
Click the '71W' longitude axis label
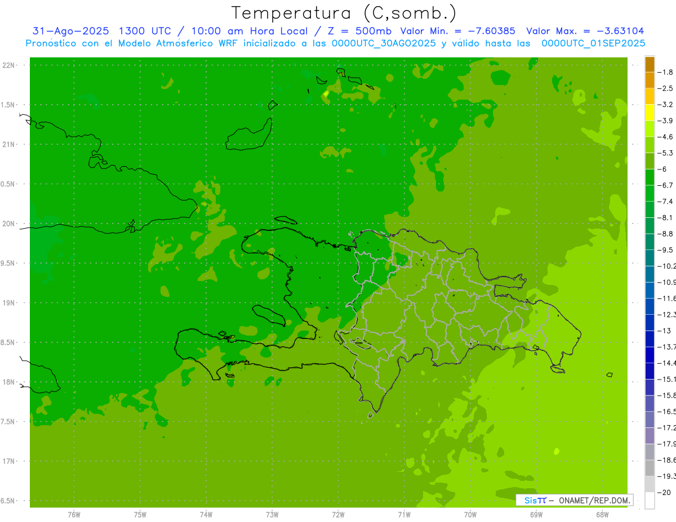coord(404,515)
